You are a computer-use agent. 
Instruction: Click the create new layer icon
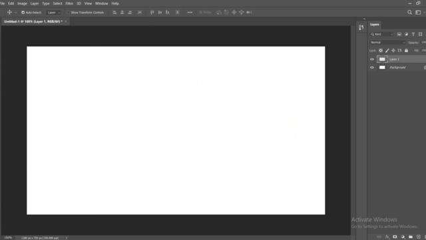(419, 237)
